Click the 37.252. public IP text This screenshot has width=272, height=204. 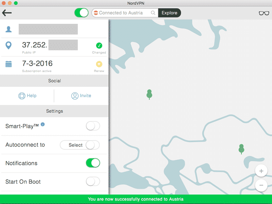pos(34,45)
